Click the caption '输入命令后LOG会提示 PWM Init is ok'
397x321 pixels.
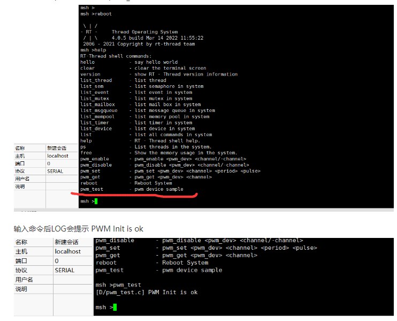[x=79, y=229]
